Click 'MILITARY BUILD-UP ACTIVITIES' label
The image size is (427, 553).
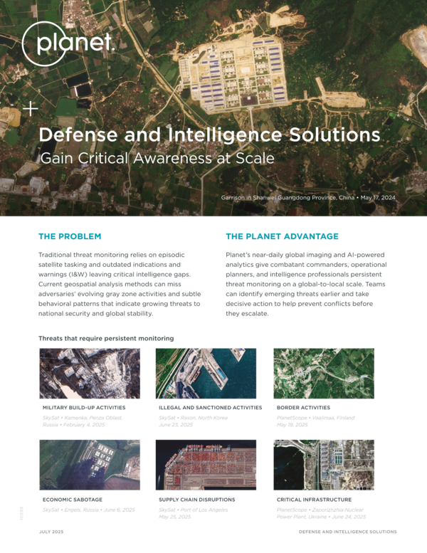[x=84, y=407]
